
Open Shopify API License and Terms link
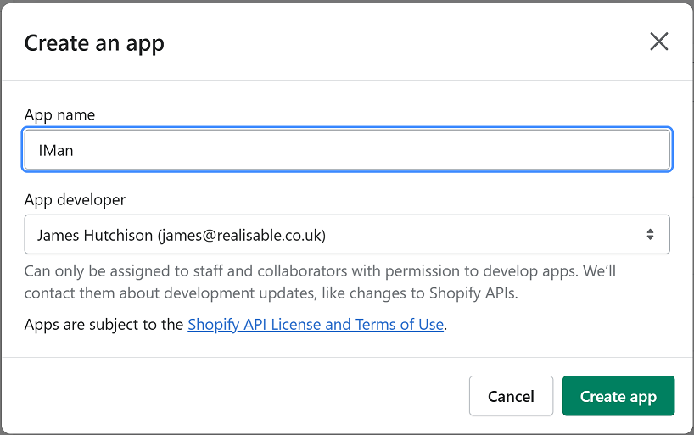pos(315,325)
